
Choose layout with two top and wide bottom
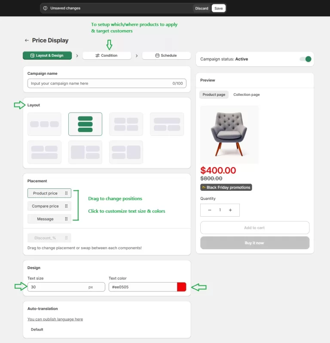(44, 152)
